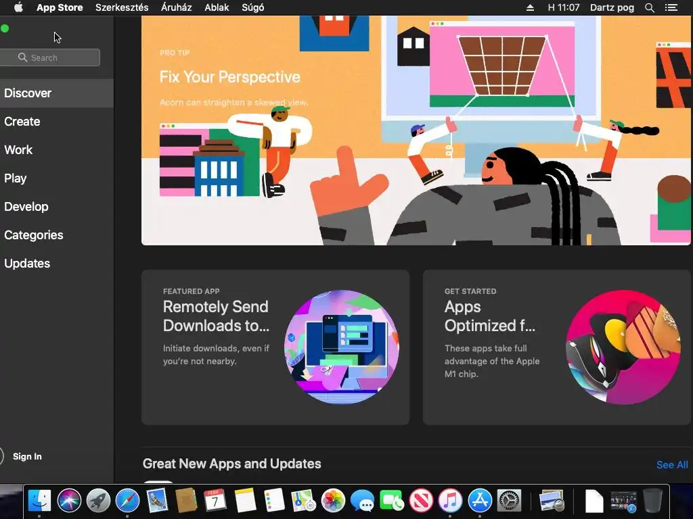Click the clock showing H 11:07
The width and height of the screenshot is (693, 519).
564,7
